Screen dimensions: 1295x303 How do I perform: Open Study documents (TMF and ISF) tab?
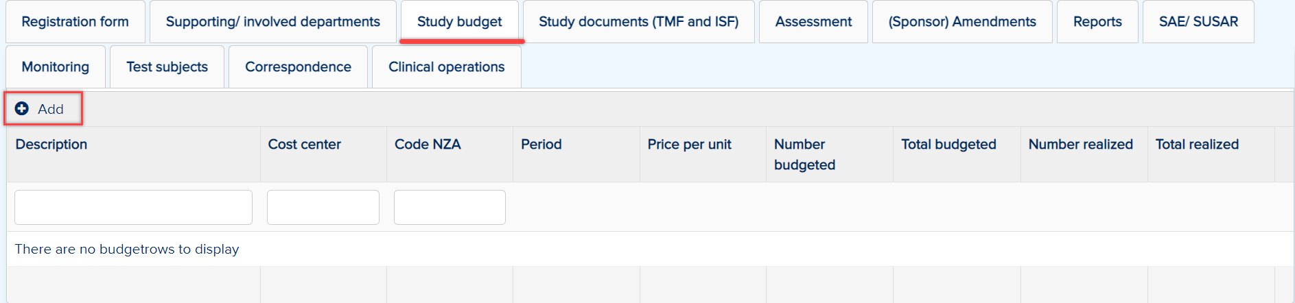tap(639, 22)
